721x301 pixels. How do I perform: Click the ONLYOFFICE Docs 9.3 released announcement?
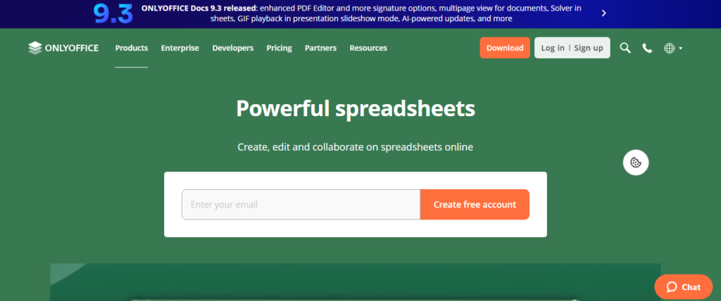361,13
